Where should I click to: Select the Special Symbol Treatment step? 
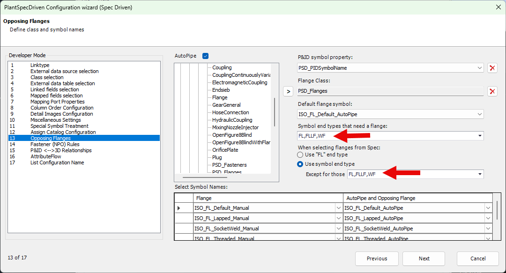pos(59,126)
